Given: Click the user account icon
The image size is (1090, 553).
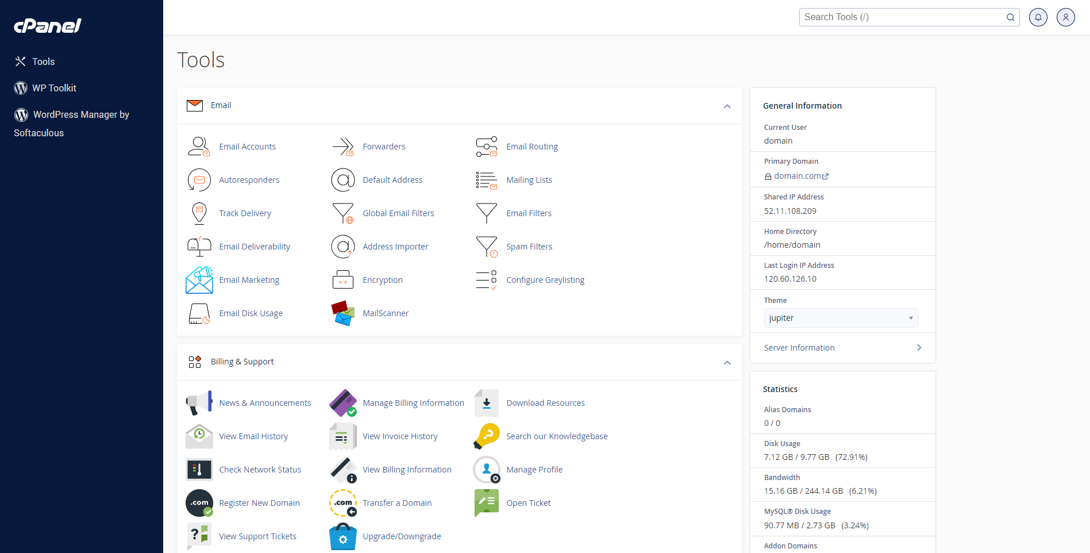Looking at the screenshot, I should (1065, 17).
